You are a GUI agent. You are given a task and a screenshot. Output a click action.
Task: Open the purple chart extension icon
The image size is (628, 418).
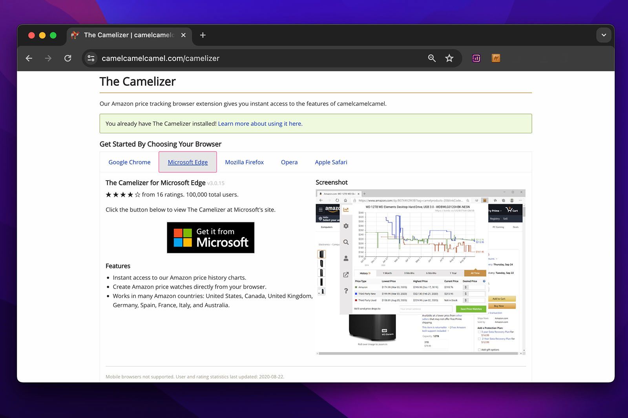point(476,58)
